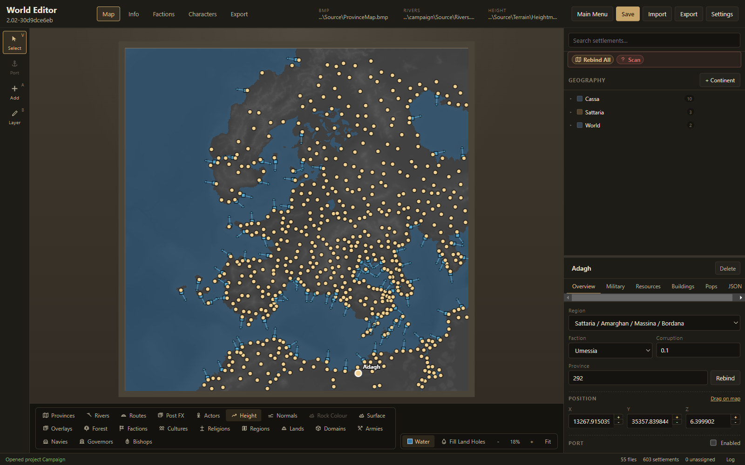
Task: Zoom out with the minus button
Action: pyautogui.click(x=498, y=442)
